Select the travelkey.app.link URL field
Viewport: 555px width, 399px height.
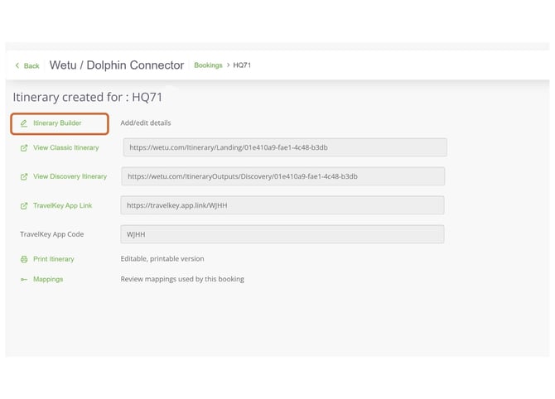pyautogui.click(x=282, y=205)
